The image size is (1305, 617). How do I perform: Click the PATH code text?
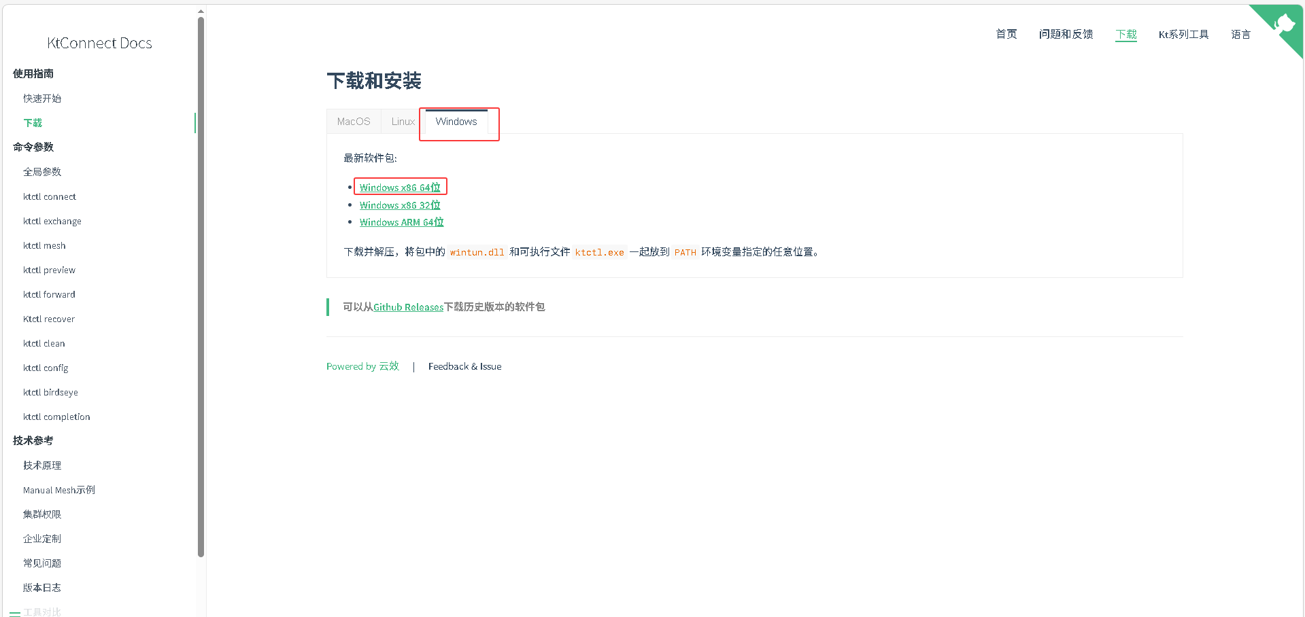(x=685, y=252)
